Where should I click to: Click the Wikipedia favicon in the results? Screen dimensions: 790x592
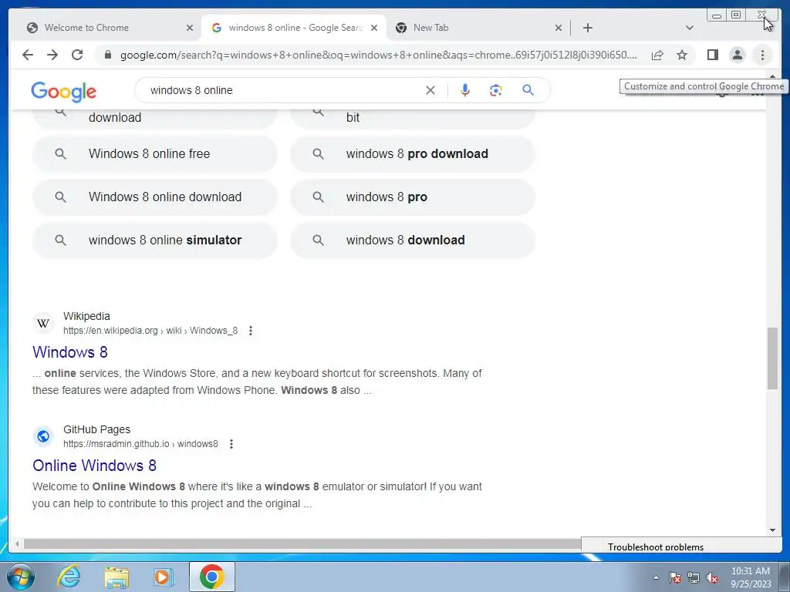(x=43, y=323)
